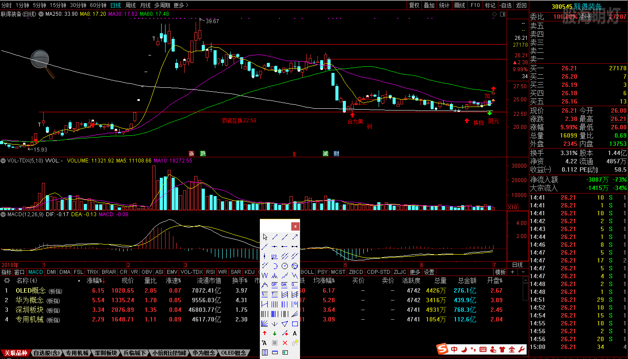The width and height of the screenshot is (628, 359).
Task: Select the W wave pattern tool
Action: pyautogui.click(x=265, y=275)
